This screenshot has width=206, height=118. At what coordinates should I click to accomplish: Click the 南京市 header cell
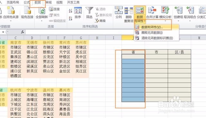[x=16, y=43]
